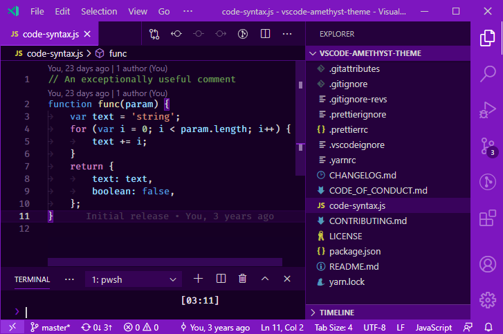The image size is (503, 334).
Task: Change indentation via Tab Size: 4
Action: tap(333, 327)
